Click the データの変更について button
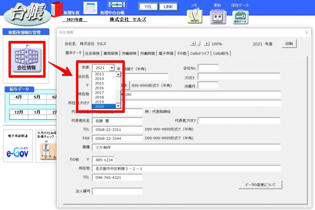This screenshot has width=315, height=210. tap(260, 185)
